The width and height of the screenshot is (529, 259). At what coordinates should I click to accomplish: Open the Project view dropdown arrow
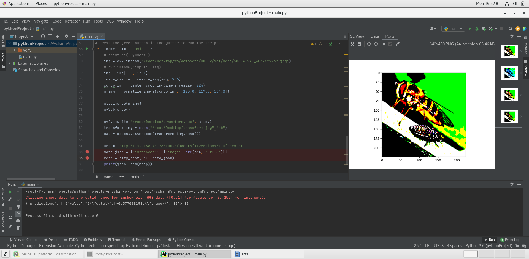[32, 36]
